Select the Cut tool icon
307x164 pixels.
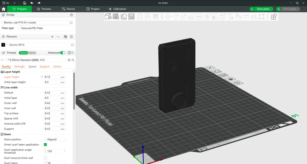click(199, 17)
